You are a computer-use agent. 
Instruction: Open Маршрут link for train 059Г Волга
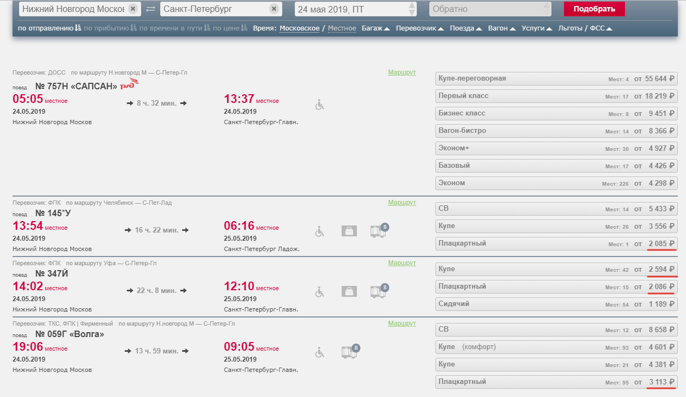(x=402, y=323)
